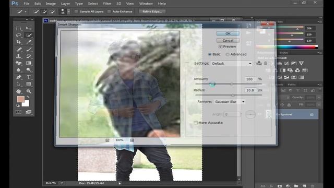Delete the Smart Sharpen settings preset
334x188 pixels.
(266, 63)
